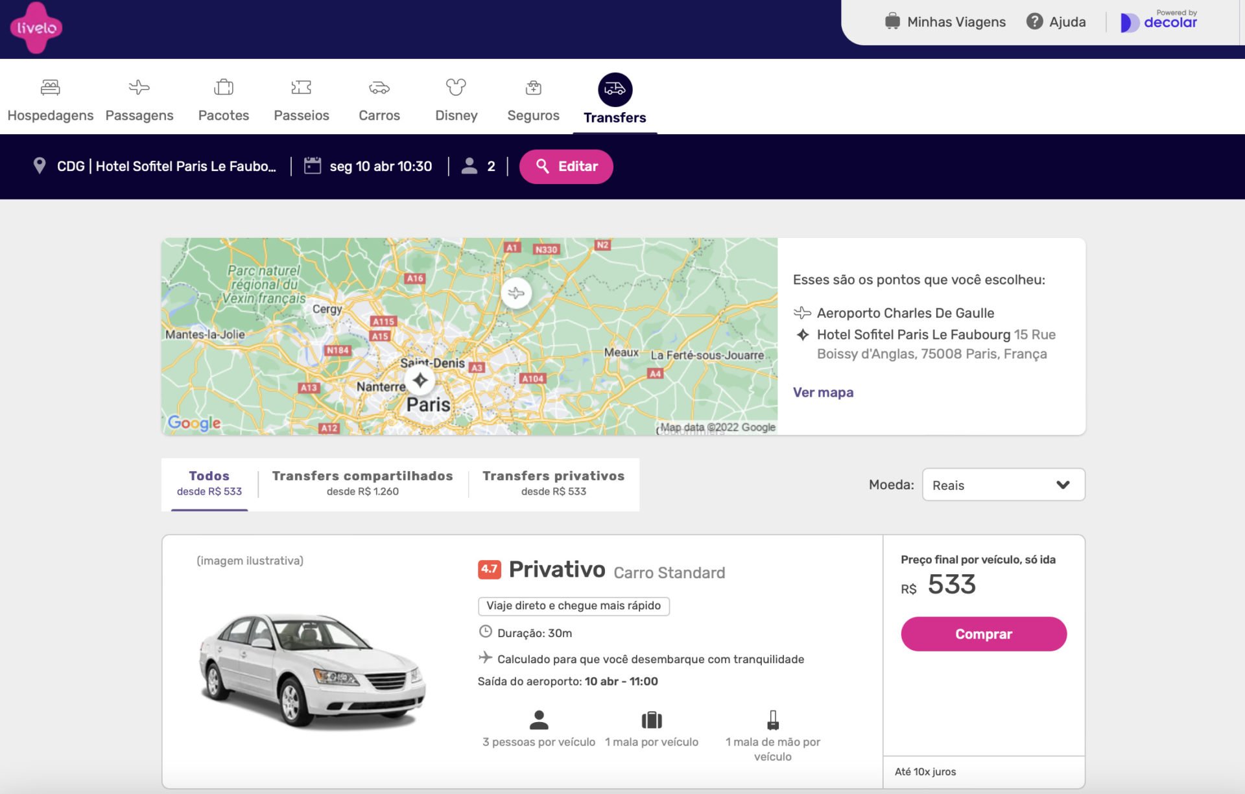The width and height of the screenshot is (1245, 794).
Task: Click the calendar icon in search bar
Action: point(313,166)
